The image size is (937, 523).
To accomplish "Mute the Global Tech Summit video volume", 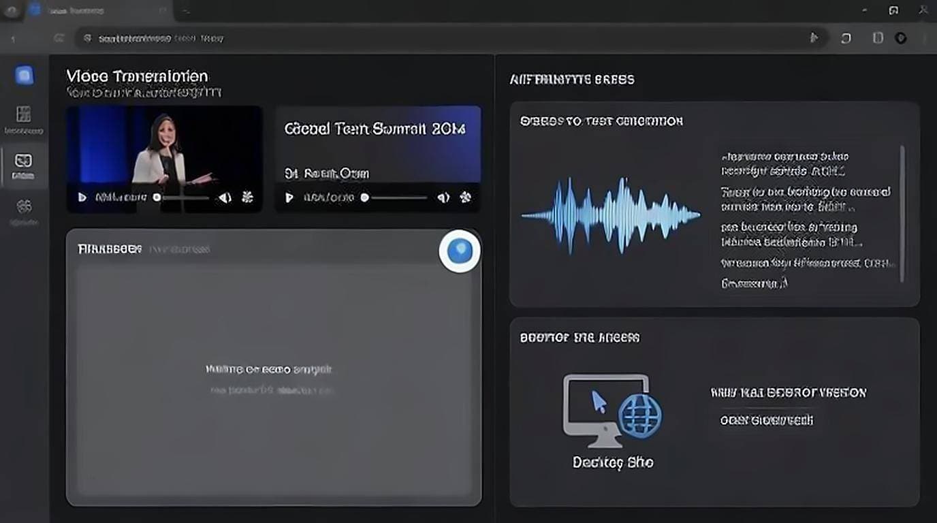I will tap(443, 197).
